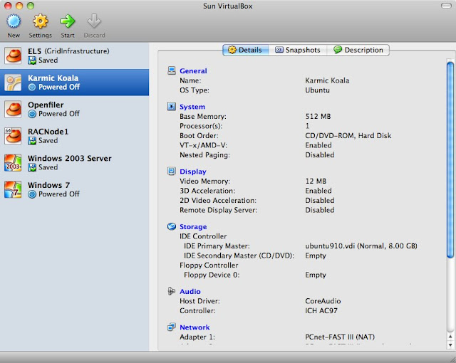Viewport: 456px width, 363px height.
Task: Select the EL5 (GridInfrastructure) machine
Action: click(74, 56)
